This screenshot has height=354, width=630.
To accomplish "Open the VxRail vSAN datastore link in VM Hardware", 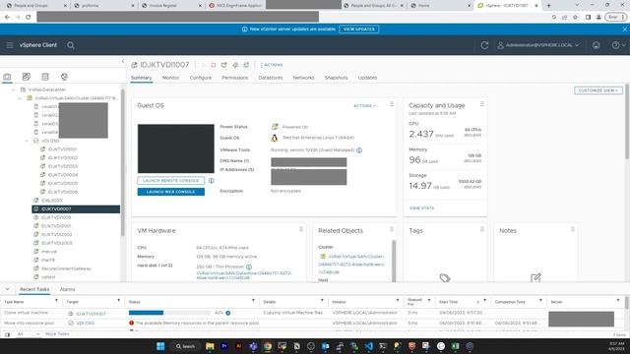I will coord(244,276).
